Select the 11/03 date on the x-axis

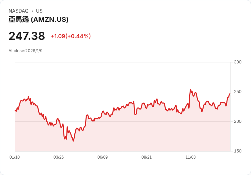click(191, 157)
